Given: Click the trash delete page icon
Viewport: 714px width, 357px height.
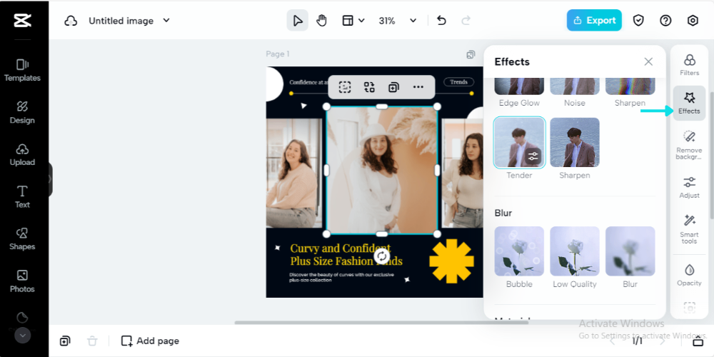Looking at the screenshot, I should 92,341.
